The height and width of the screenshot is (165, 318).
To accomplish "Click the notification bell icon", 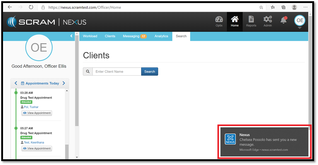I will (x=283, y=20).
